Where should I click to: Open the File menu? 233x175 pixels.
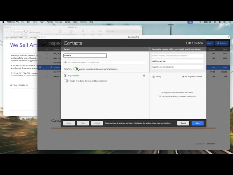coord(23,22)
